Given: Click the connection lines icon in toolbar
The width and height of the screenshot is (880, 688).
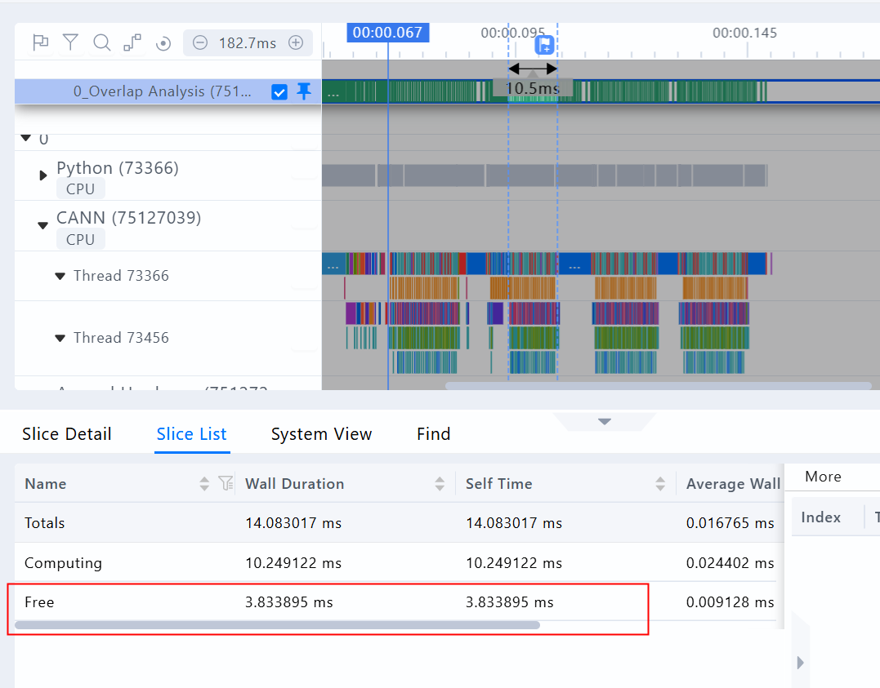Looking at the screenshot, I should click(x=132, y=42).
